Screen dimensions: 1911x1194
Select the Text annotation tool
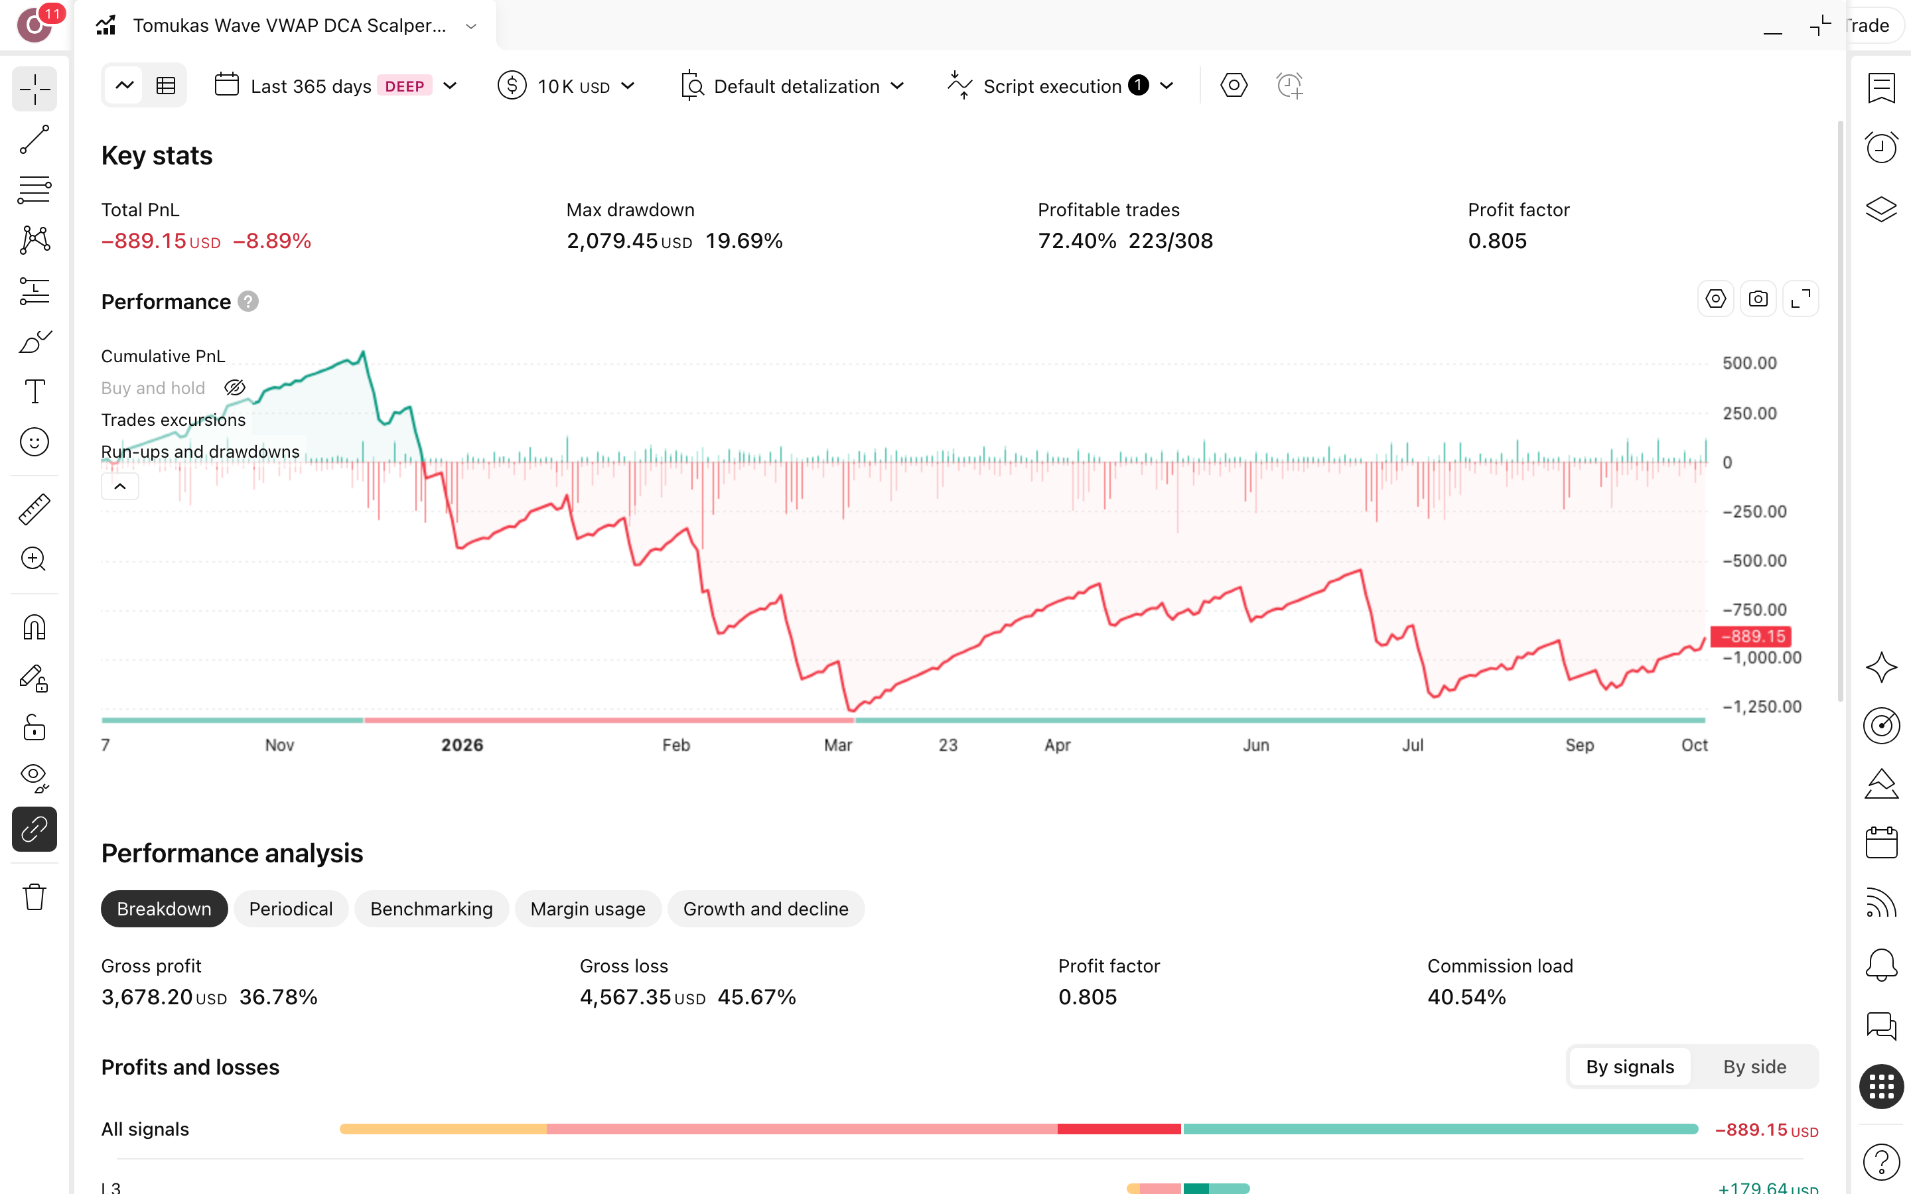[x=35, y=391]
